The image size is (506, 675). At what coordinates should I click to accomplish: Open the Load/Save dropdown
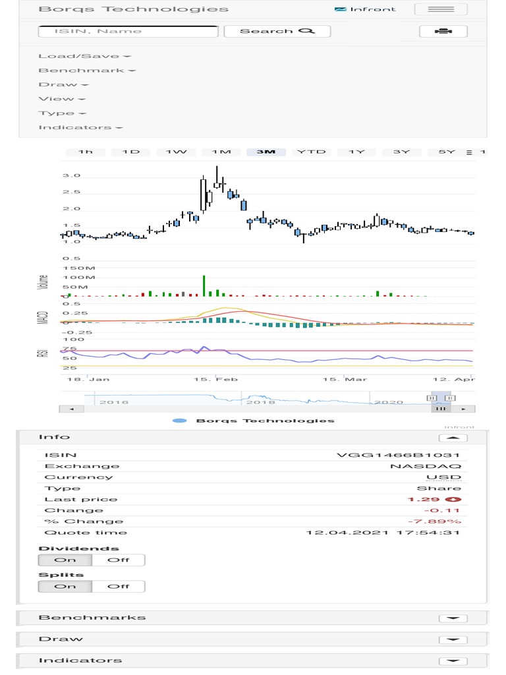[85, 57]
